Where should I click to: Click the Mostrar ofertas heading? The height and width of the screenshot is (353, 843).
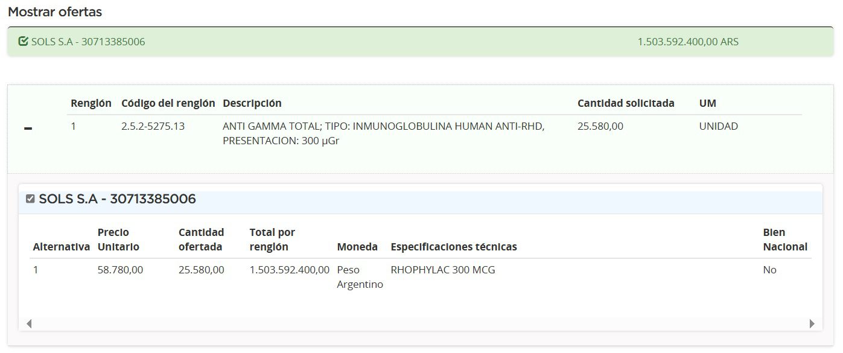[55, 12]
